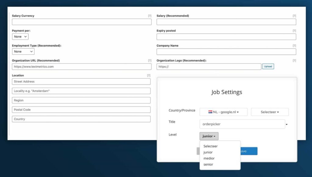Image resolution: width=312 pixels, height=177 pixels.
Task: Click the Region field
Action: (x=81, y=100)
